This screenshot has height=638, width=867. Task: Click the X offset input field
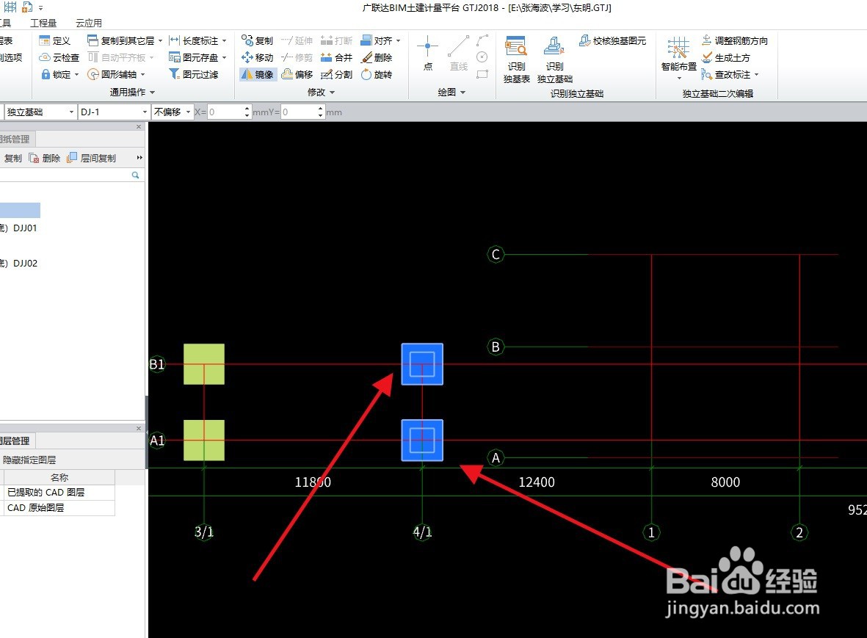[x=225, y=112]
